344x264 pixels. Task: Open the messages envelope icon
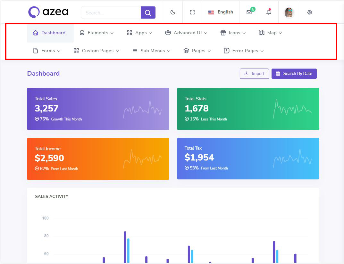pyautogui.click(x=249, y=12)
